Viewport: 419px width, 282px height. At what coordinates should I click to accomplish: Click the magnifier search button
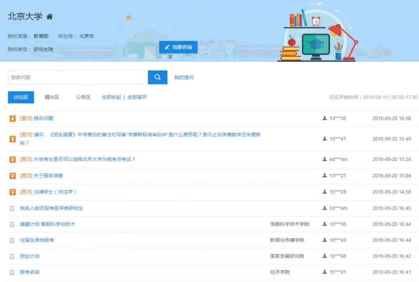click(x=158, y=77)
